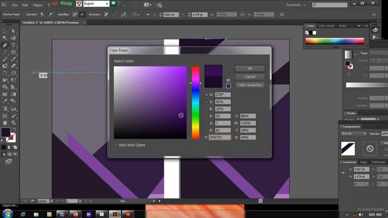Click the C cyan percentage field
Image resolution: width=388 pixels, height=218 pixels.
coord(248,116)
